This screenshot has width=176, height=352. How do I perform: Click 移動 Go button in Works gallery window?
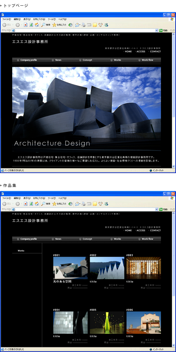tap(164, 209)
